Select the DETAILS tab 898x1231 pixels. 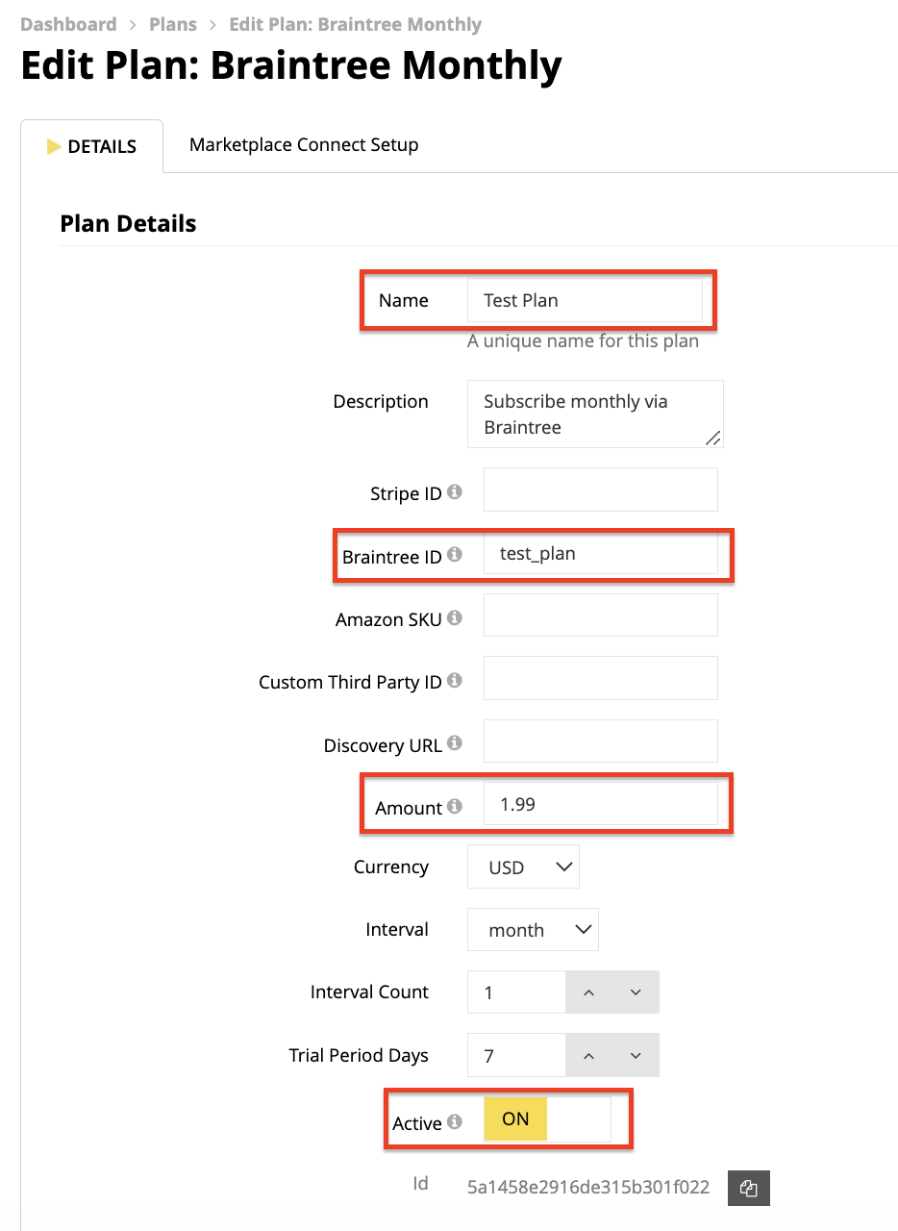click(92, 146)
